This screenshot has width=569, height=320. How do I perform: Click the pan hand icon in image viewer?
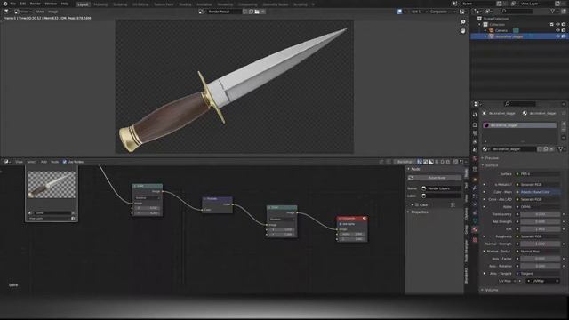[462, 31]
